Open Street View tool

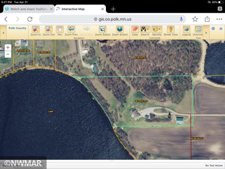coord(171,31)
